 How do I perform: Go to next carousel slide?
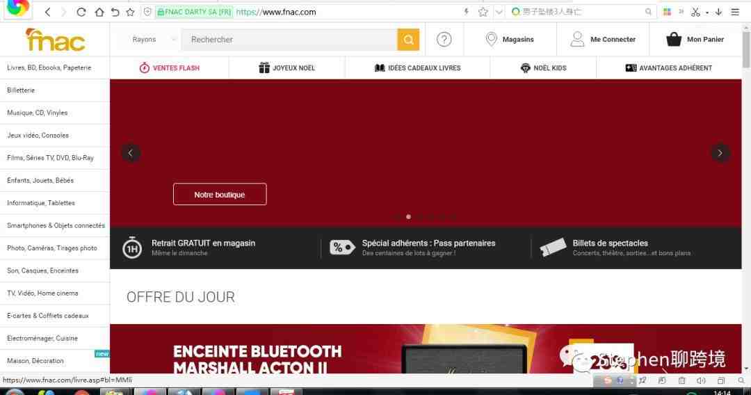click(x=720, y=153)
